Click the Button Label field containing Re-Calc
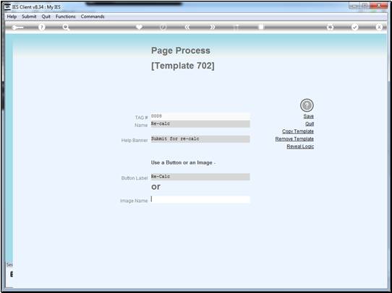This screenshot has height=293, width=392. (x=200, y=177)
